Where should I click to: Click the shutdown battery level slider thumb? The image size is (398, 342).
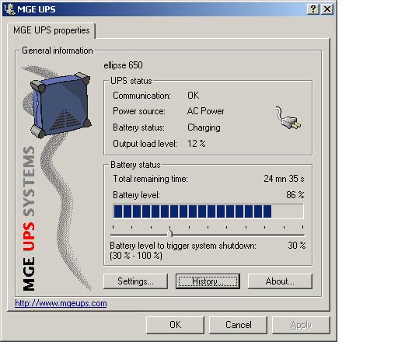pyautogui.click(x=170, y=232)
